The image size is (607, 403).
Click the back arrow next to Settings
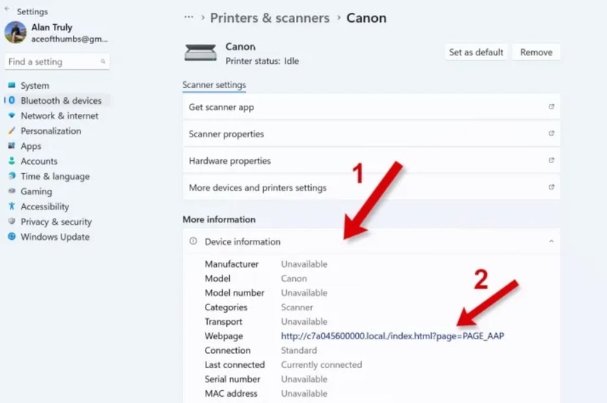7,8
